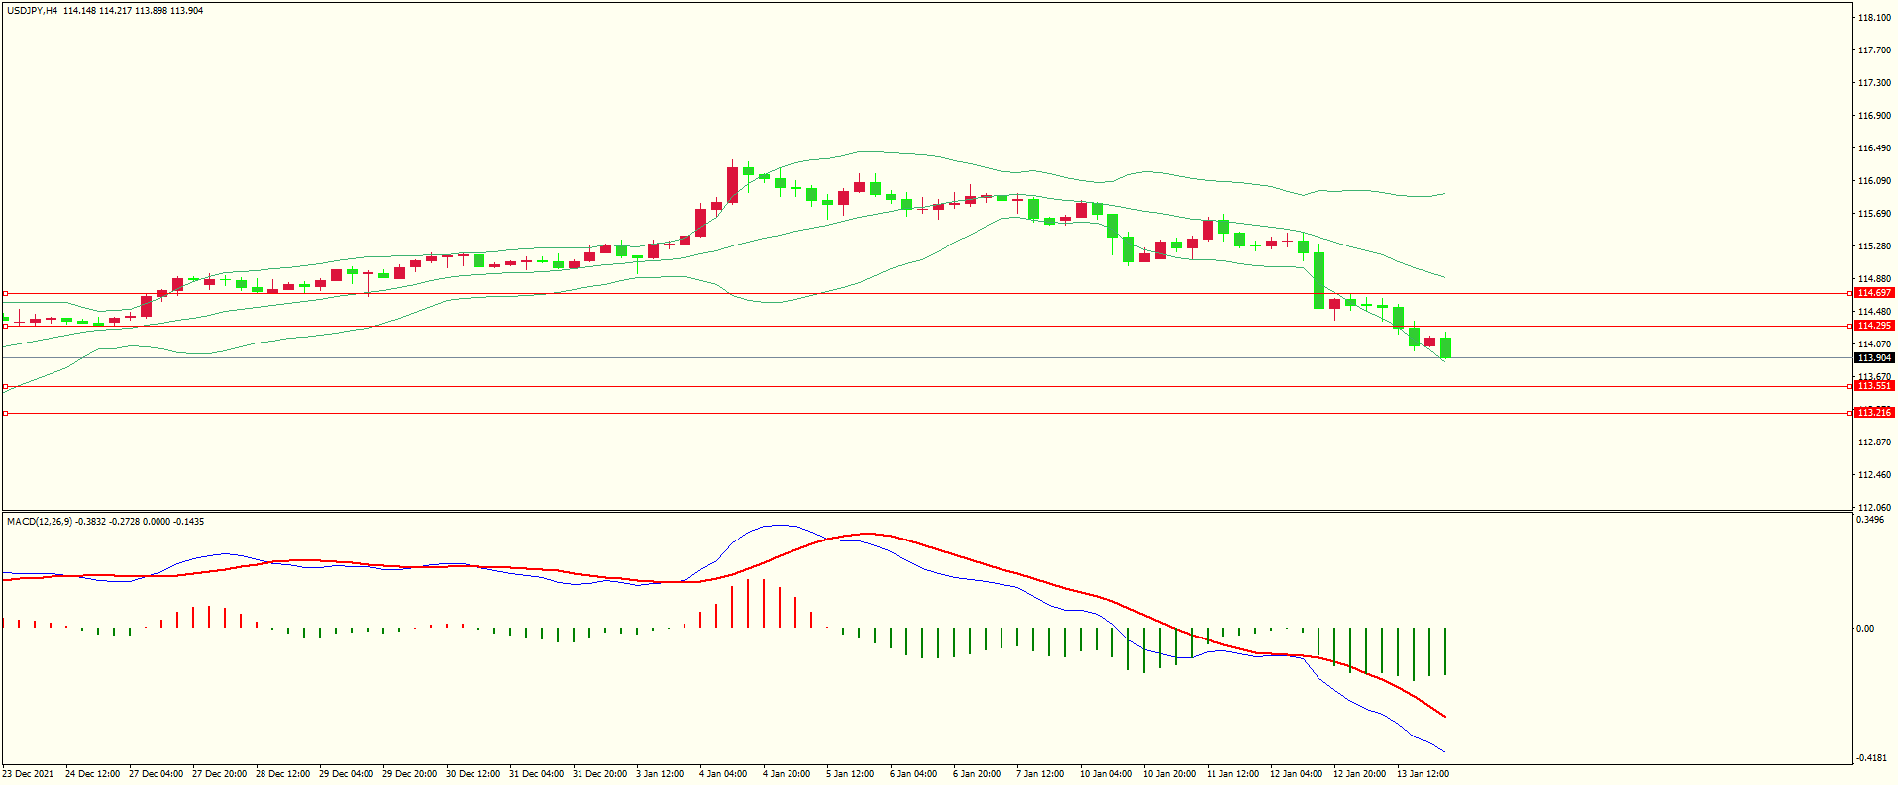This screenshot has height=785, width=1898.
Task: Click the 118.100 price scale value
Action: tap(1874, 18)
